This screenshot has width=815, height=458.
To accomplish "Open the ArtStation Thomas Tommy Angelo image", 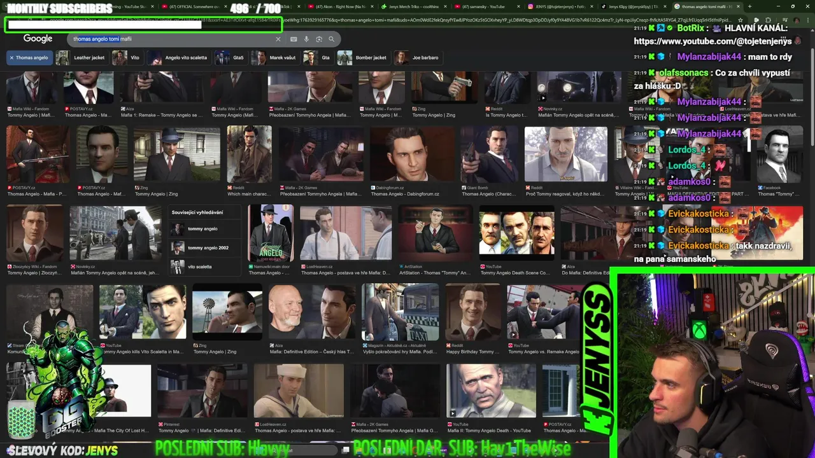I will click(x=436, y=232).
